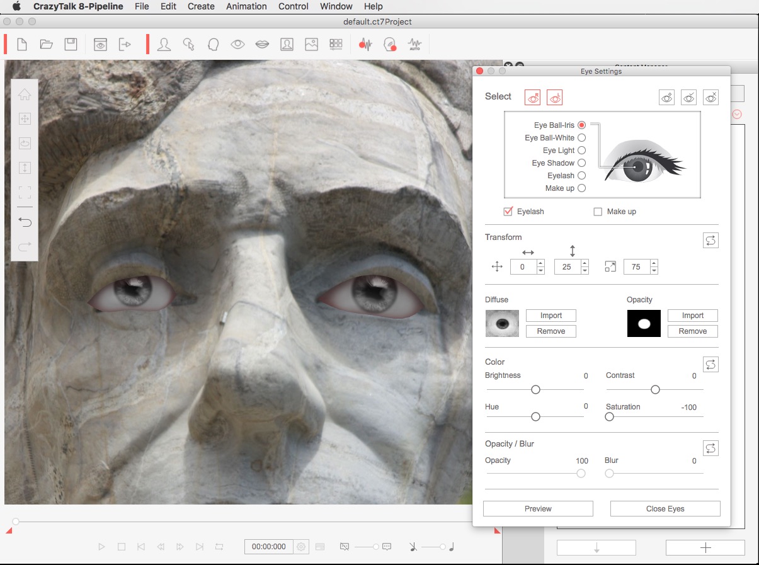Select the left eye in Eye Settings
The width and height of the screenshot is (759, 565).
point(555,97)
